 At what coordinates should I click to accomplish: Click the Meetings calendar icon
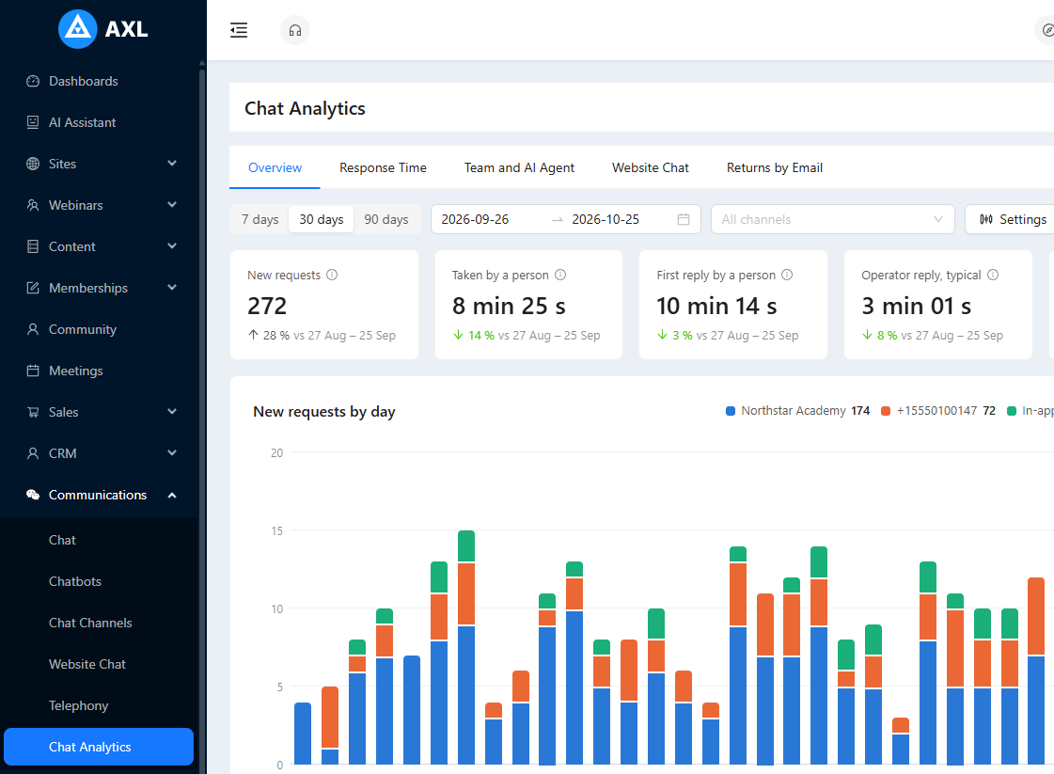coord(33,371)
